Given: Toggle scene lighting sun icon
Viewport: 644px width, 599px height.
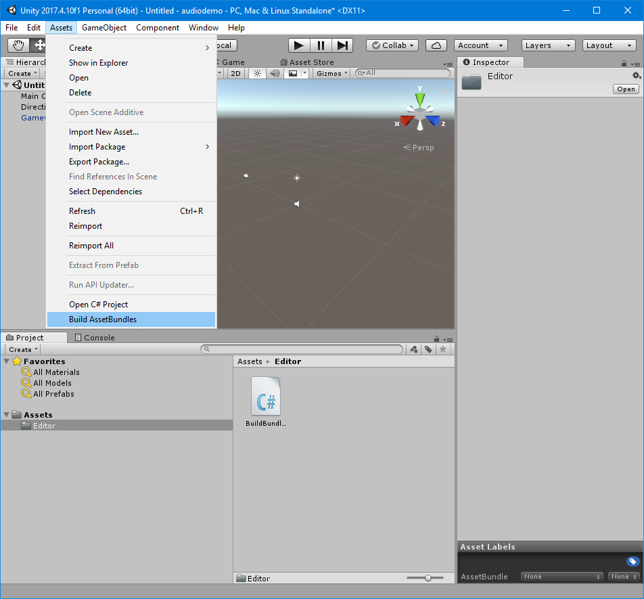Looking at the screenshot, I should pyautogui.click(x=257, y=73).
